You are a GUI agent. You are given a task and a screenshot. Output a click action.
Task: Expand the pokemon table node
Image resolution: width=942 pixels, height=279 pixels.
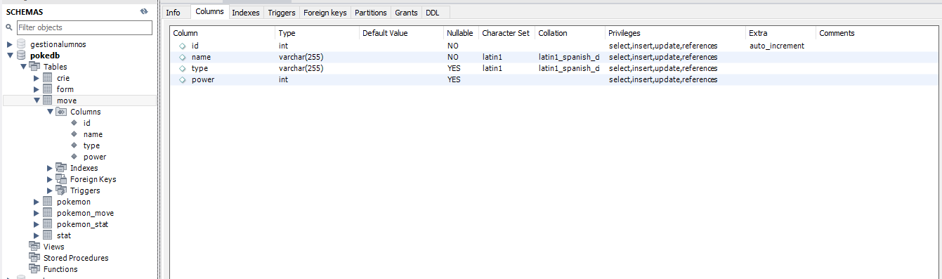[37, 202]
